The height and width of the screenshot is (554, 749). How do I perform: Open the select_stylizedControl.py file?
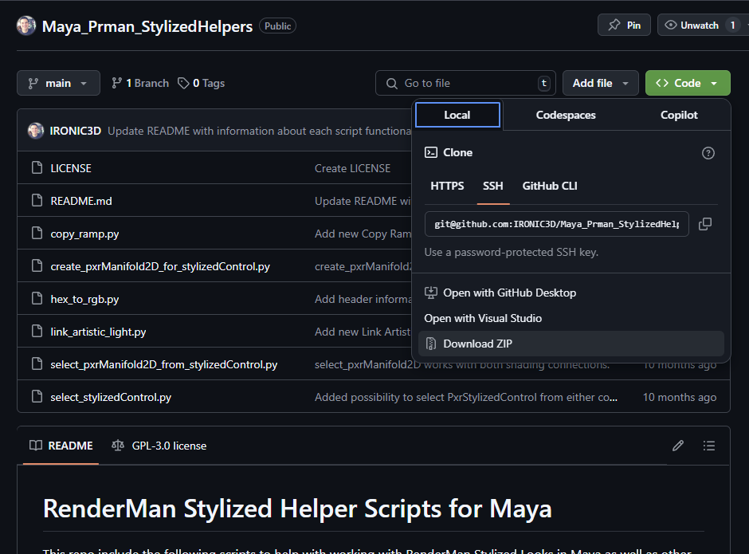point(111,397)
